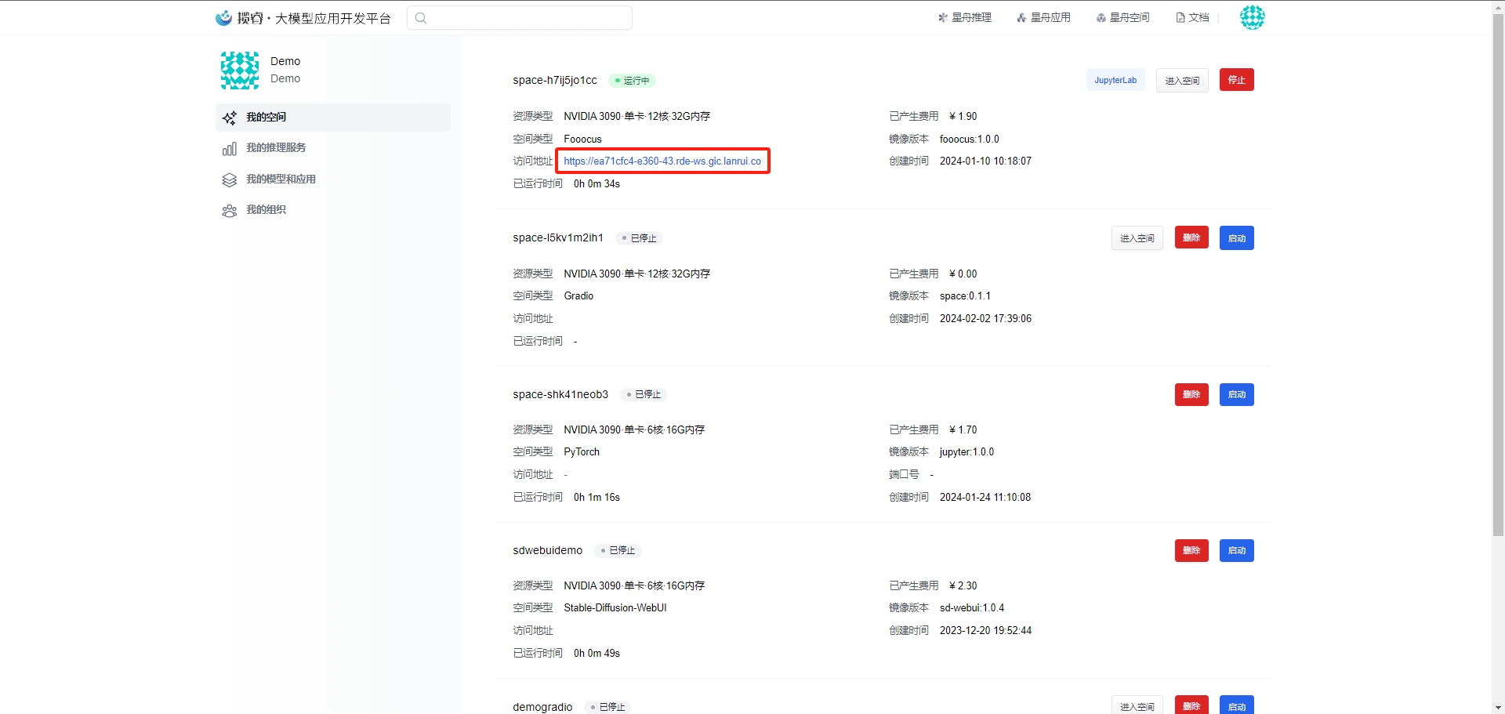This screenshot has width=1505, height=714.
Task: Click 启动 for demogradio
Action: [x=1237, y=705]
